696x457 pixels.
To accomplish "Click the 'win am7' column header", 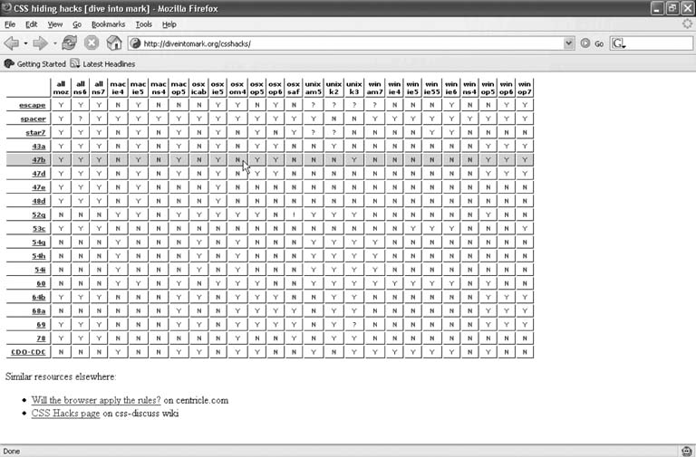I will [374, 88].
